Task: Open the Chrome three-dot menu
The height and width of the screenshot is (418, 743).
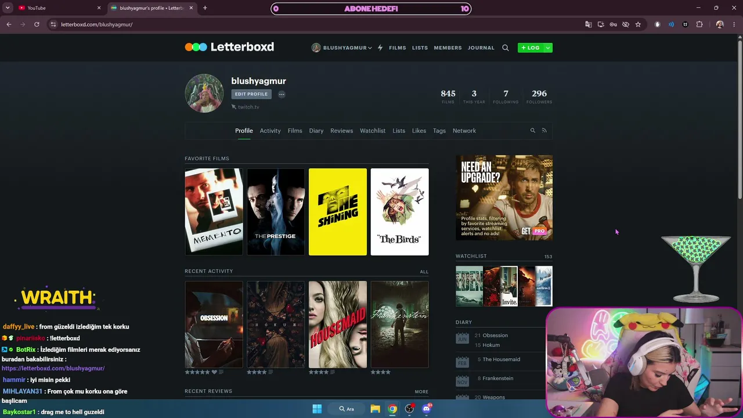Action: click(734, 24)
